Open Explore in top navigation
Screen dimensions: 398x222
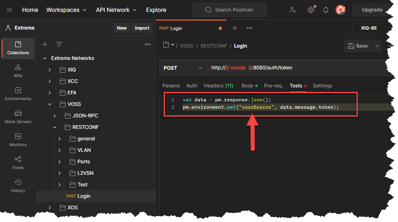pyautogui.click(x=156, y=10)
